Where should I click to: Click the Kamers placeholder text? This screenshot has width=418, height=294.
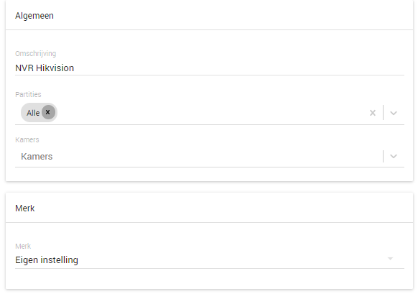point(37,156)
